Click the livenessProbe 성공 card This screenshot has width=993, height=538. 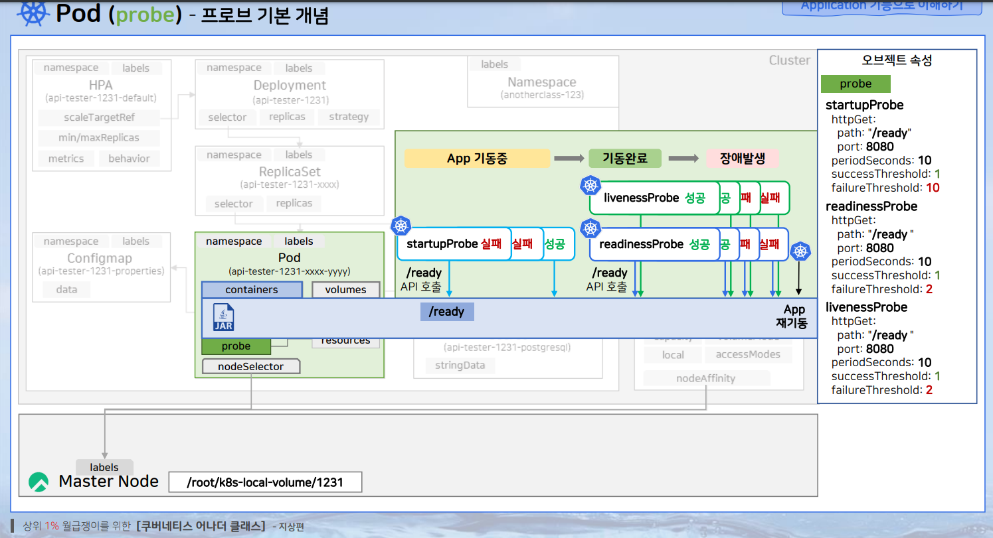click(x=654, y=198)
